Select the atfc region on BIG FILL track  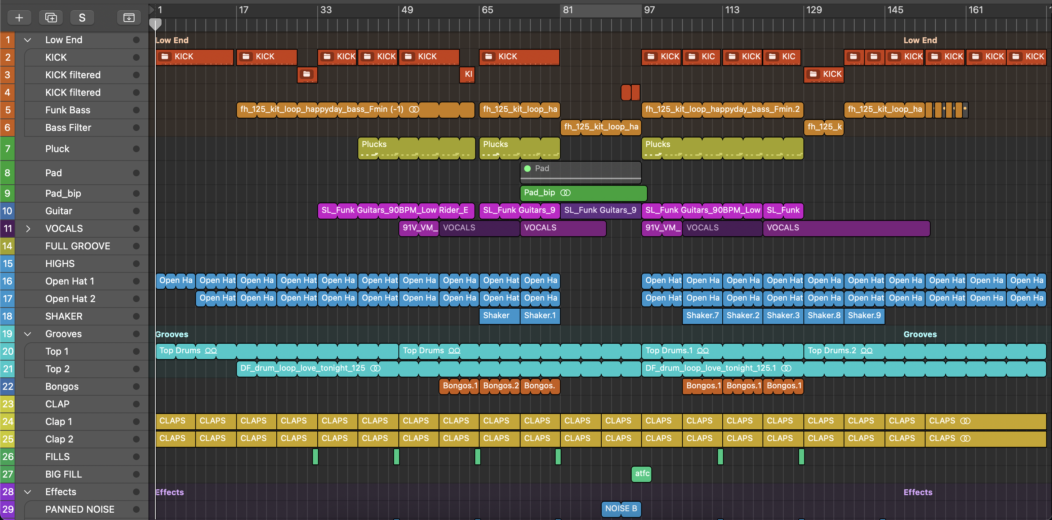[641, 474]
